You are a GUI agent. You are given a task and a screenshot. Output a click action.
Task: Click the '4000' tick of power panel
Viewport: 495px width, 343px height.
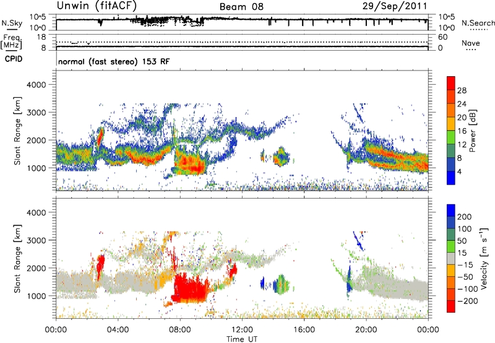click(x=36, y=85)
